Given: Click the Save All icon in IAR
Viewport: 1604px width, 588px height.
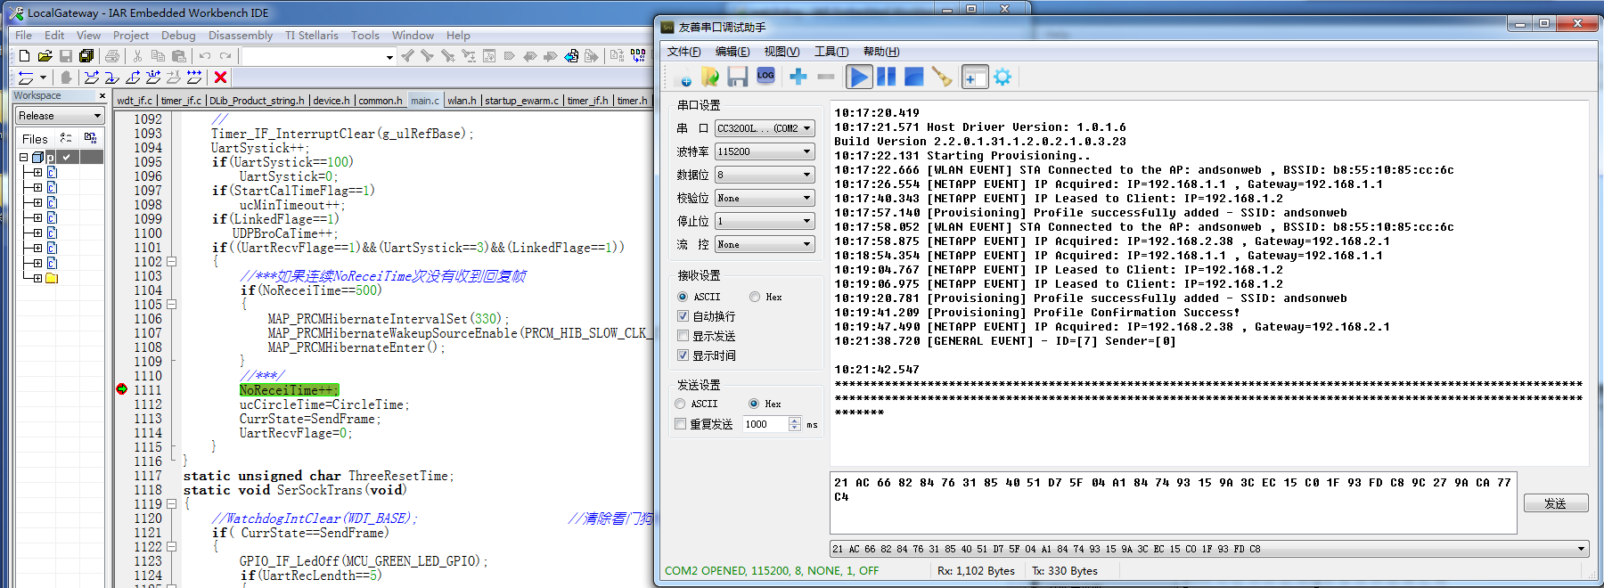Looking at the screenshot, I should point(86,56).
